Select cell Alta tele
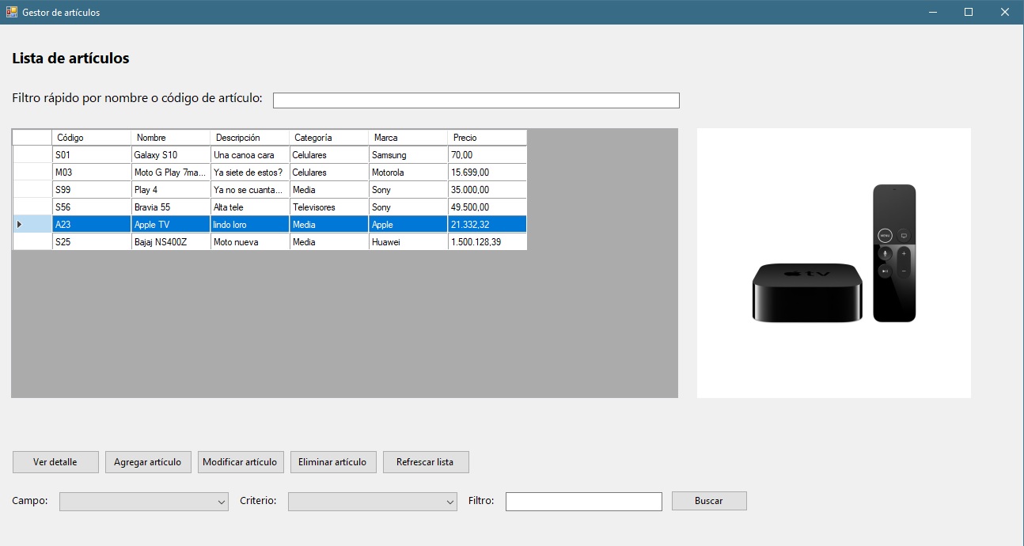This screenshot has height=546, width=1024. (250, 207)
